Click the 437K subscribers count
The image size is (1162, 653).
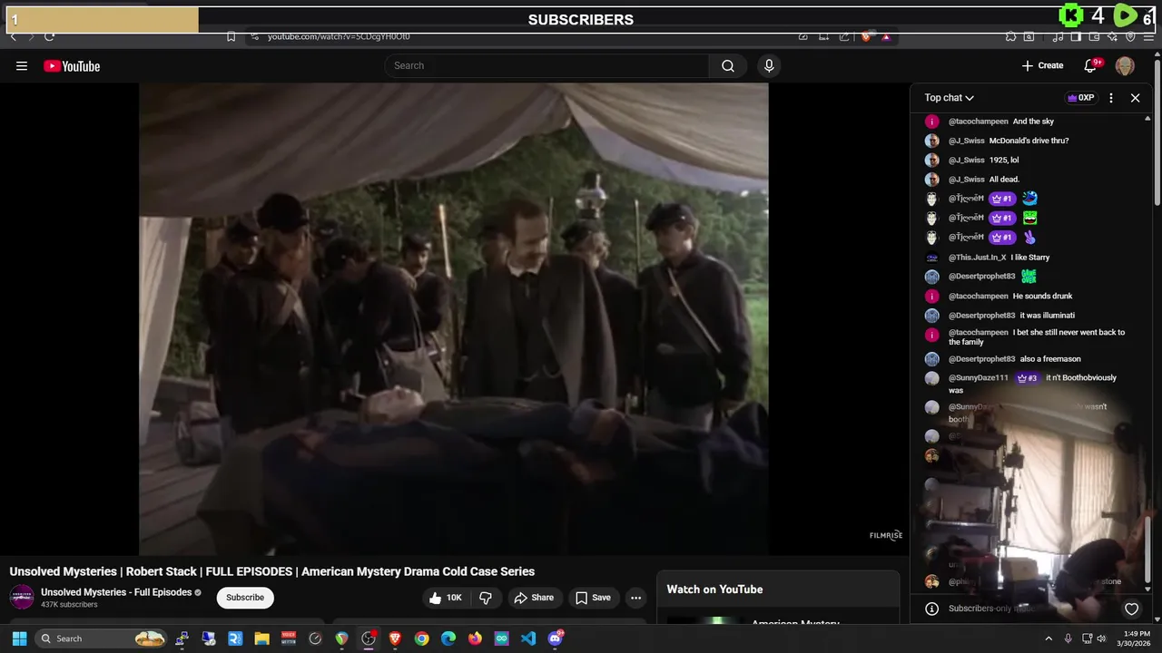pos(69,605)
